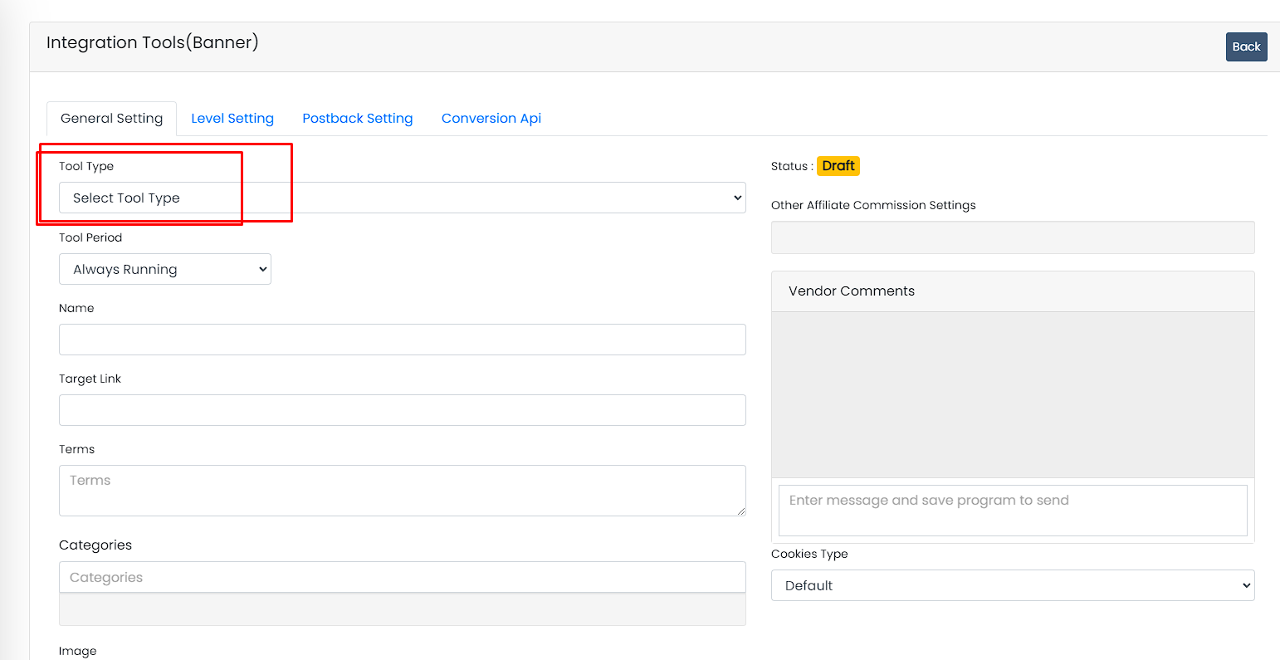Image resolution: width=1280 pixels, height=660 pixels.
Task: Click the gray vendor comments history area
Action: [x=1012, y=394]
